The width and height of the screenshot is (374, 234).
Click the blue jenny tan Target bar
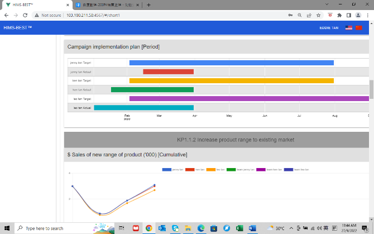point(231,63)
